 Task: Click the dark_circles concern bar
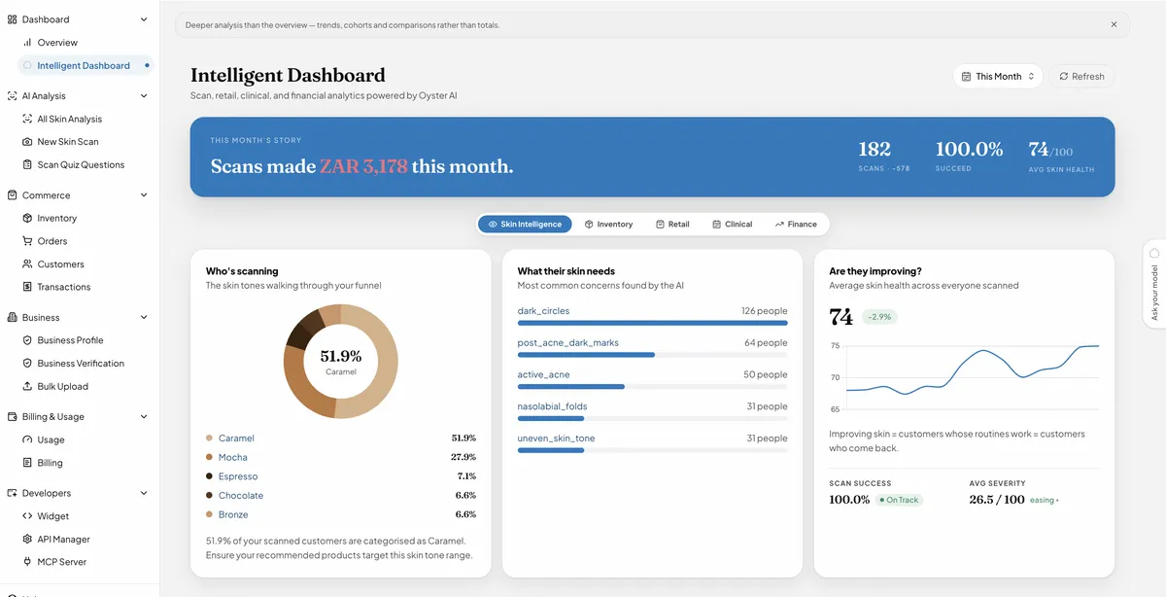tap(653, 323)
